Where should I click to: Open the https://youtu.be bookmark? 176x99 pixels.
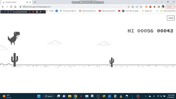point(108,11)
